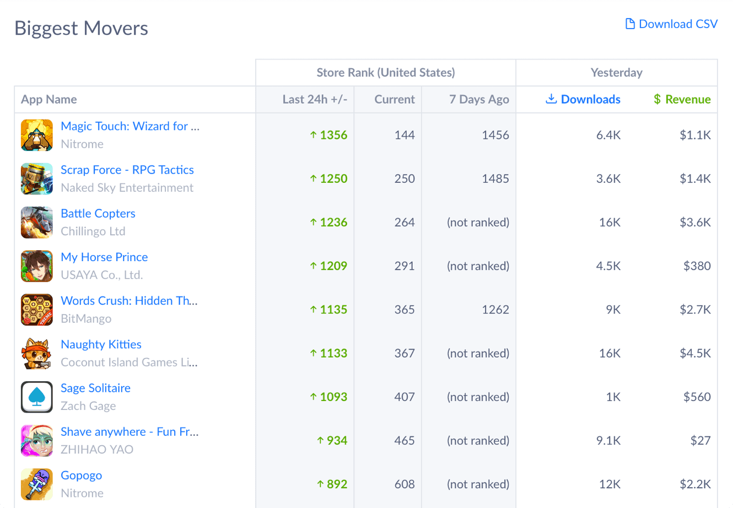Click publisher Chillingo Ltd

pos(93,231)
